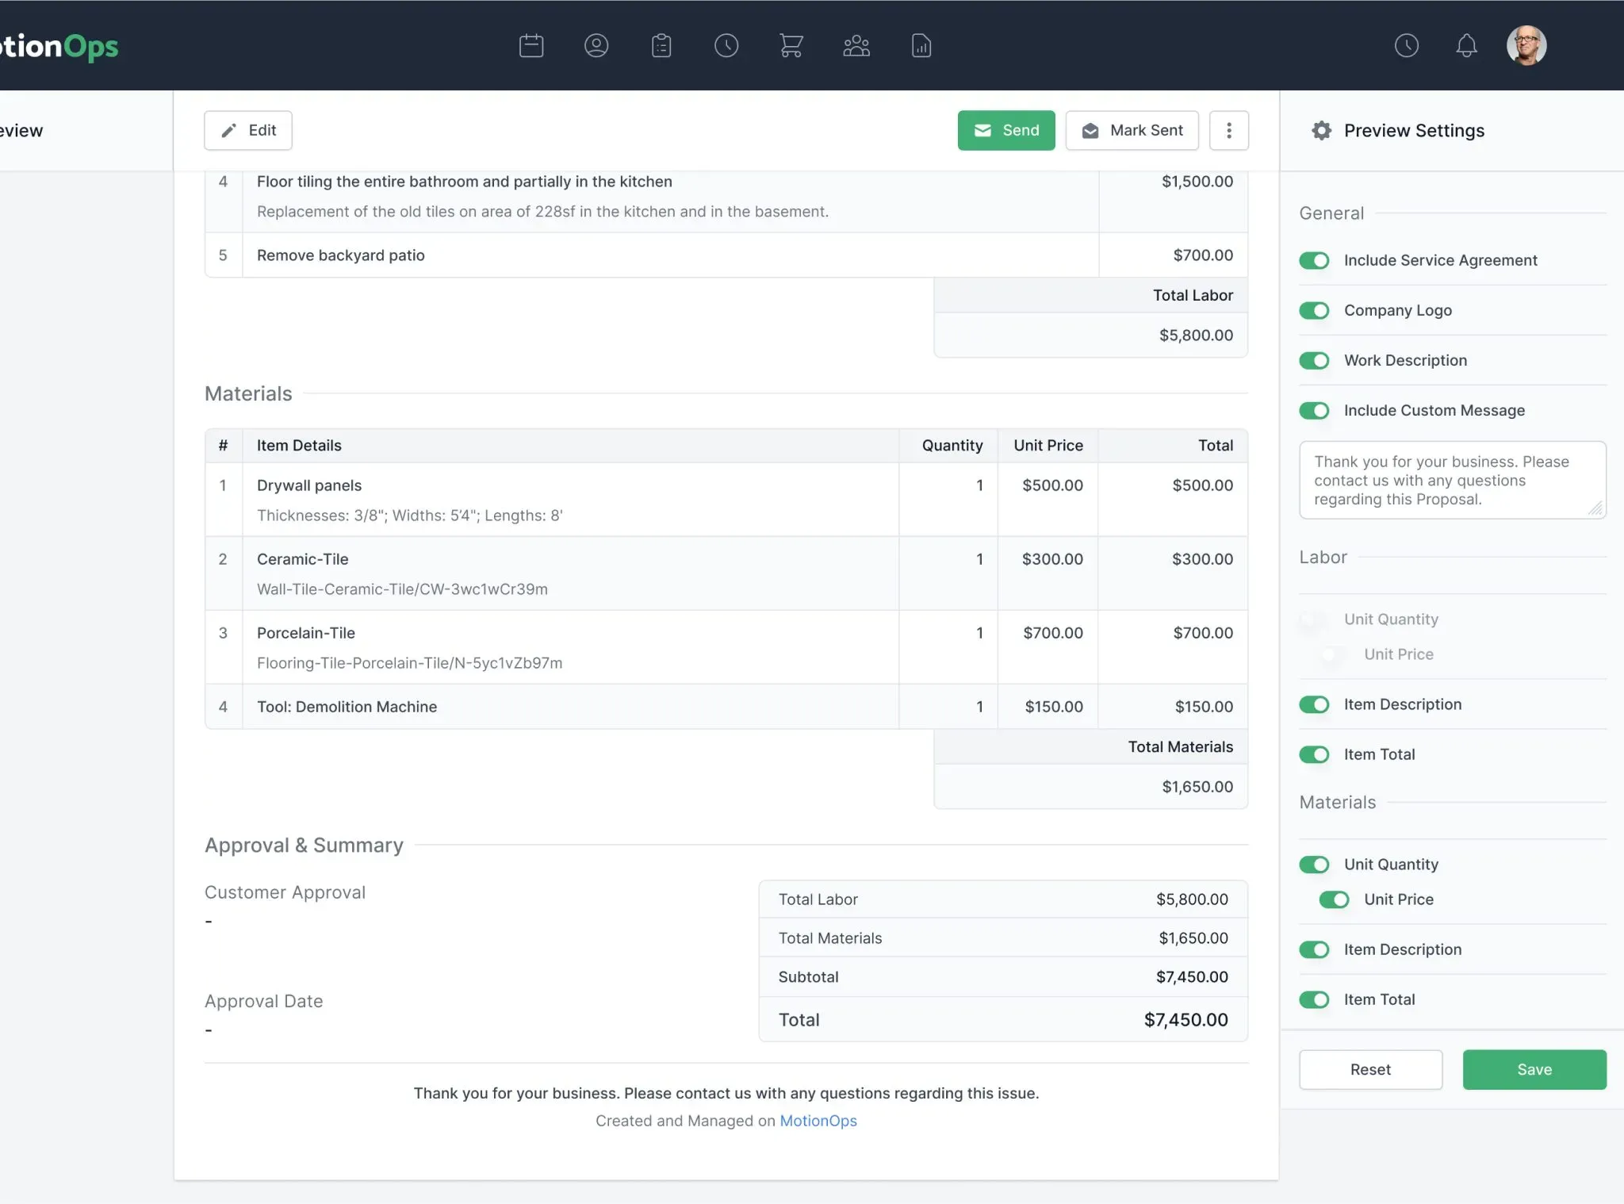Viewport: 1624px width, 1204px height.
Task: Open notifications bell icon
Action: click(x=1467, y=45)
